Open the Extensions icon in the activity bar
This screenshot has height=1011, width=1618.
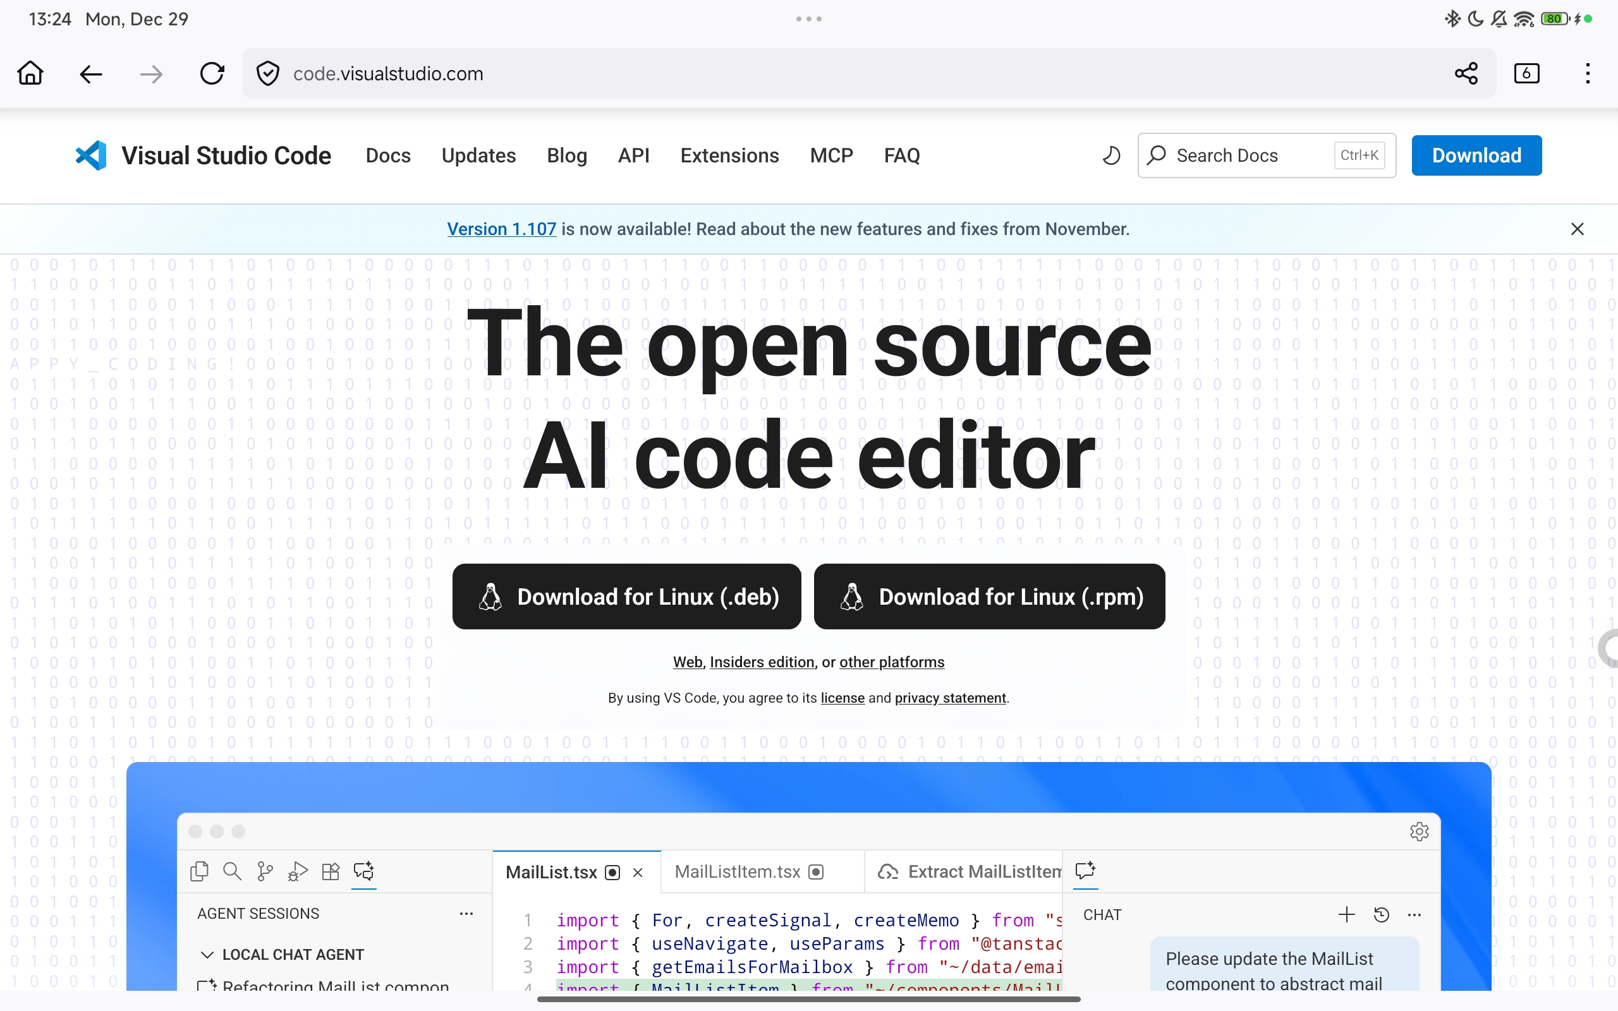[x=331, y=871]
